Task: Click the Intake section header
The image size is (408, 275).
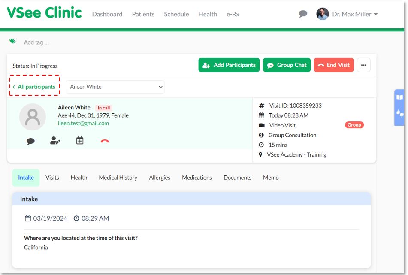Action: [x=191, y=199]
